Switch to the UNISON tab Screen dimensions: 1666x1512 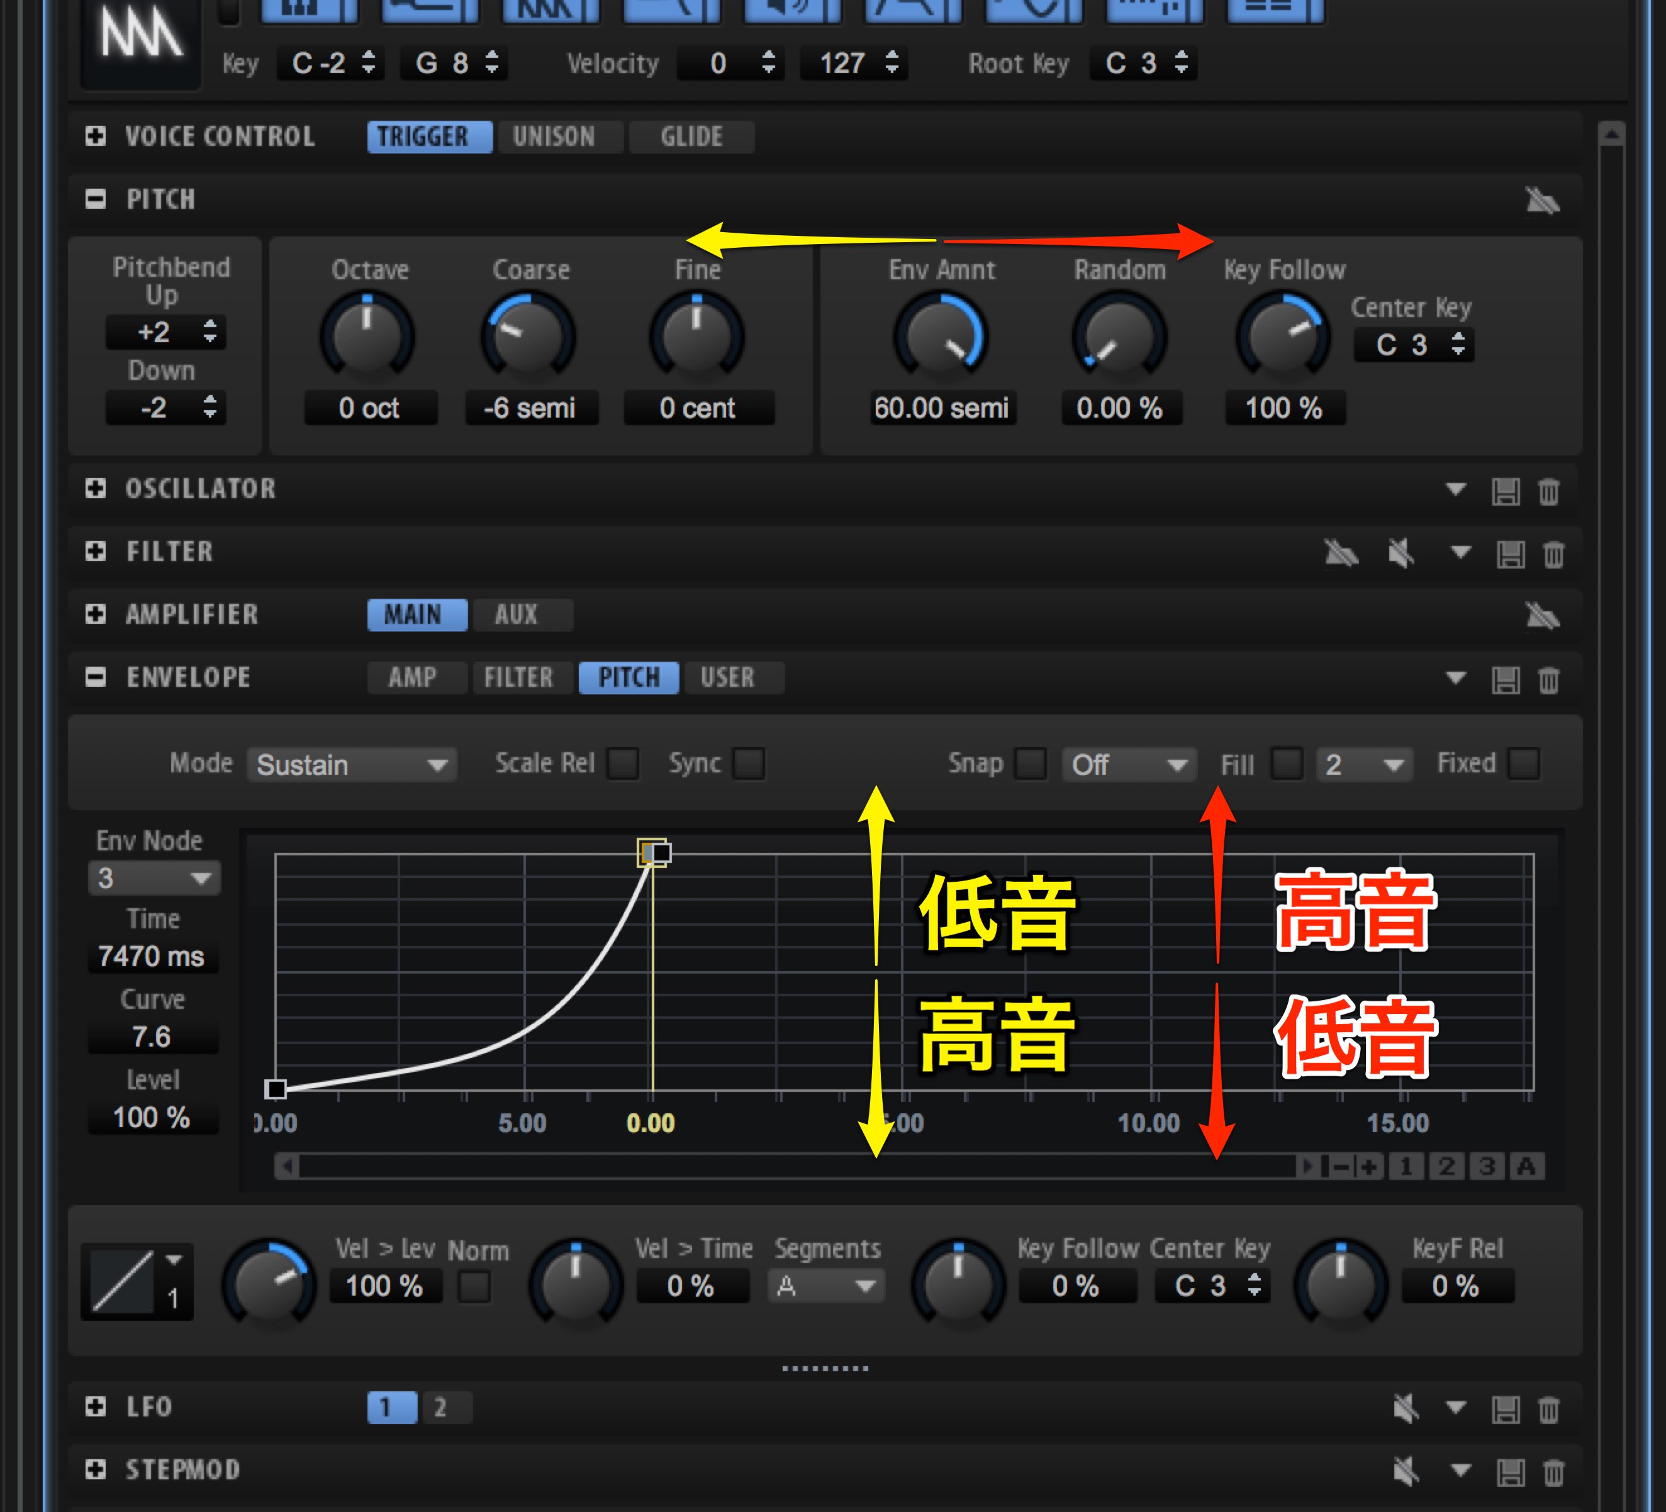[561, 136]
